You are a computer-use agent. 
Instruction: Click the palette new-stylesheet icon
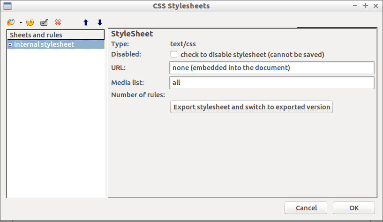[x=11, y=22]
